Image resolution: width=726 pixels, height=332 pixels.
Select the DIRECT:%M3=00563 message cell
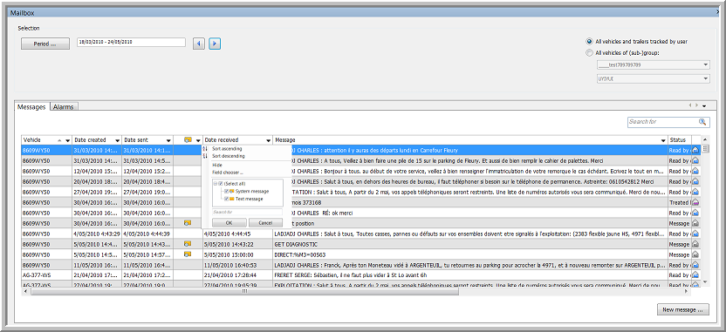pyautogui.click(x=469, y=254)
